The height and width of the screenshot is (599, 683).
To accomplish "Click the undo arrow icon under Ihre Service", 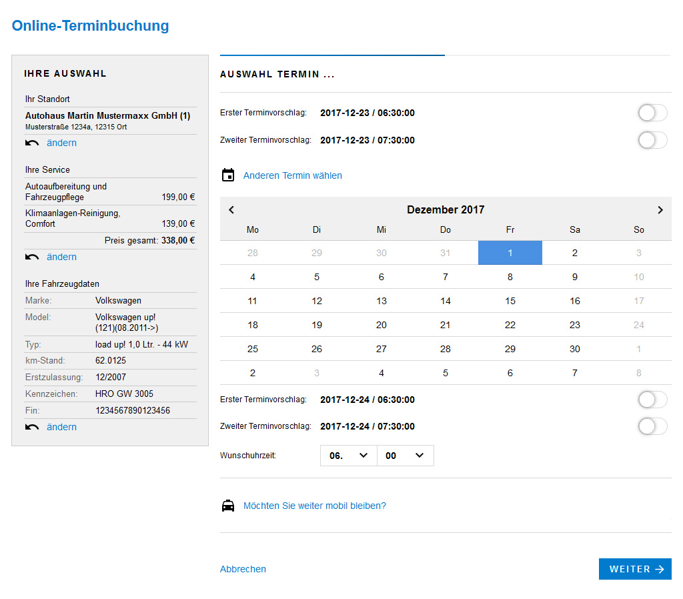I will (32, 257).
